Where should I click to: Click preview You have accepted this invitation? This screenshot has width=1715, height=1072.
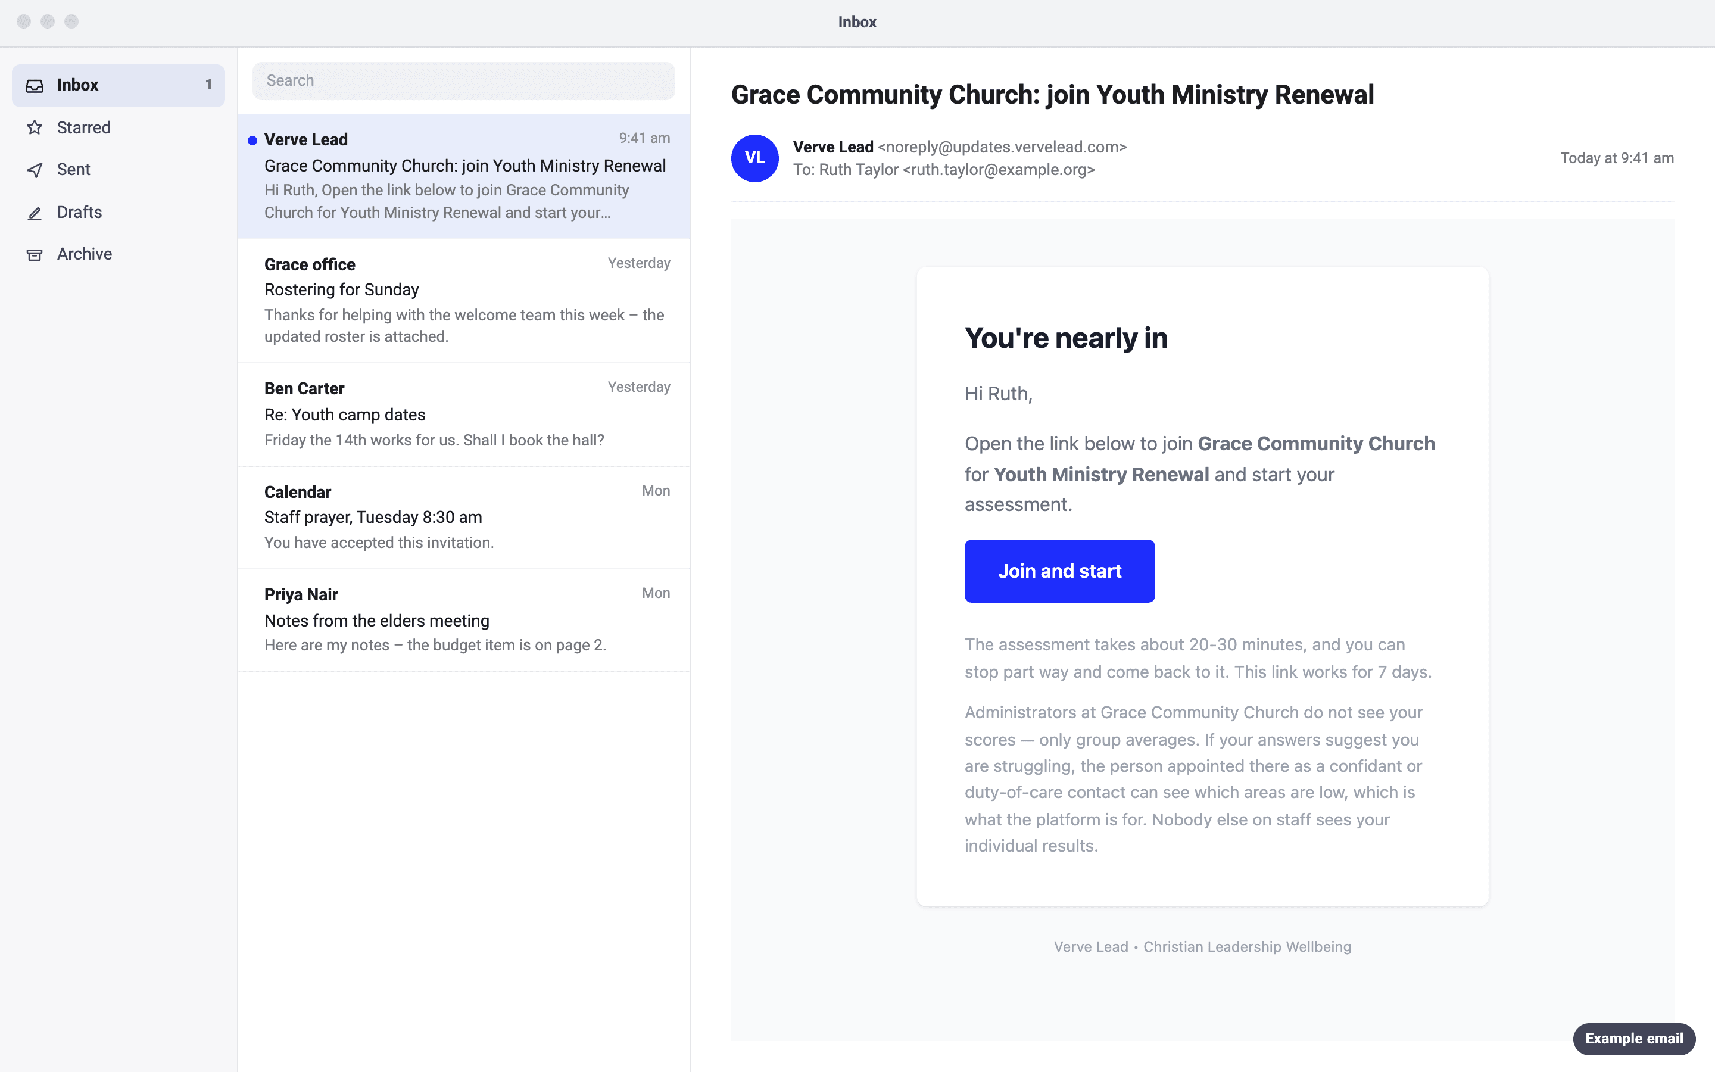tap(379, 543)
